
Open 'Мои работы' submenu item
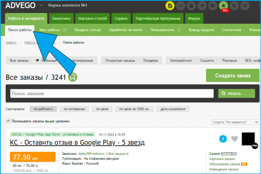click(x=50, y=30)
